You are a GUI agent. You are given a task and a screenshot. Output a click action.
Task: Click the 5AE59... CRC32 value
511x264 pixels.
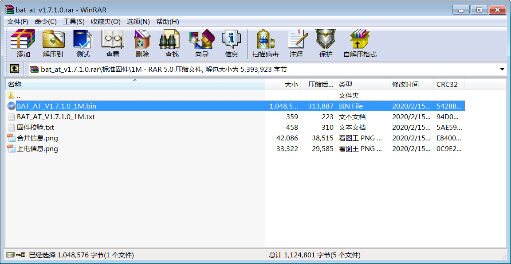(x=449, y=128)
